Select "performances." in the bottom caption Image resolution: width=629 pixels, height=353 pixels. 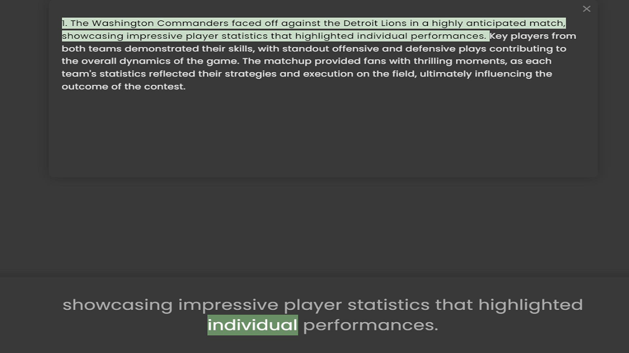point(371,325)
